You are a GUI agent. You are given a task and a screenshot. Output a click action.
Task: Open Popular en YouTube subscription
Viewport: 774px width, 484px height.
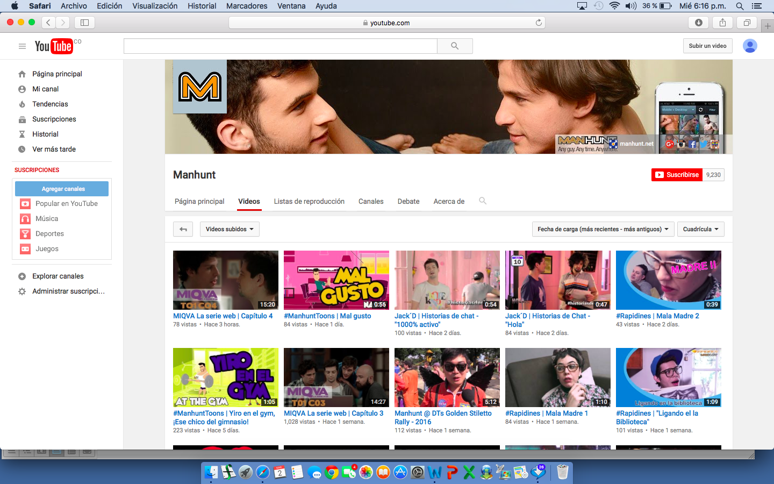pos(67,203)
